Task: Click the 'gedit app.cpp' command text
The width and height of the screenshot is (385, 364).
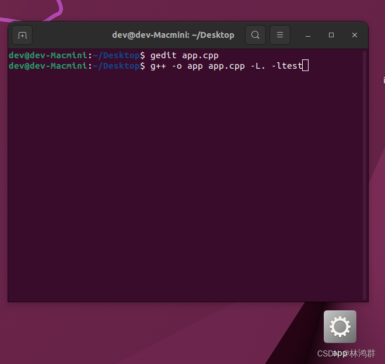Action: 184,56
